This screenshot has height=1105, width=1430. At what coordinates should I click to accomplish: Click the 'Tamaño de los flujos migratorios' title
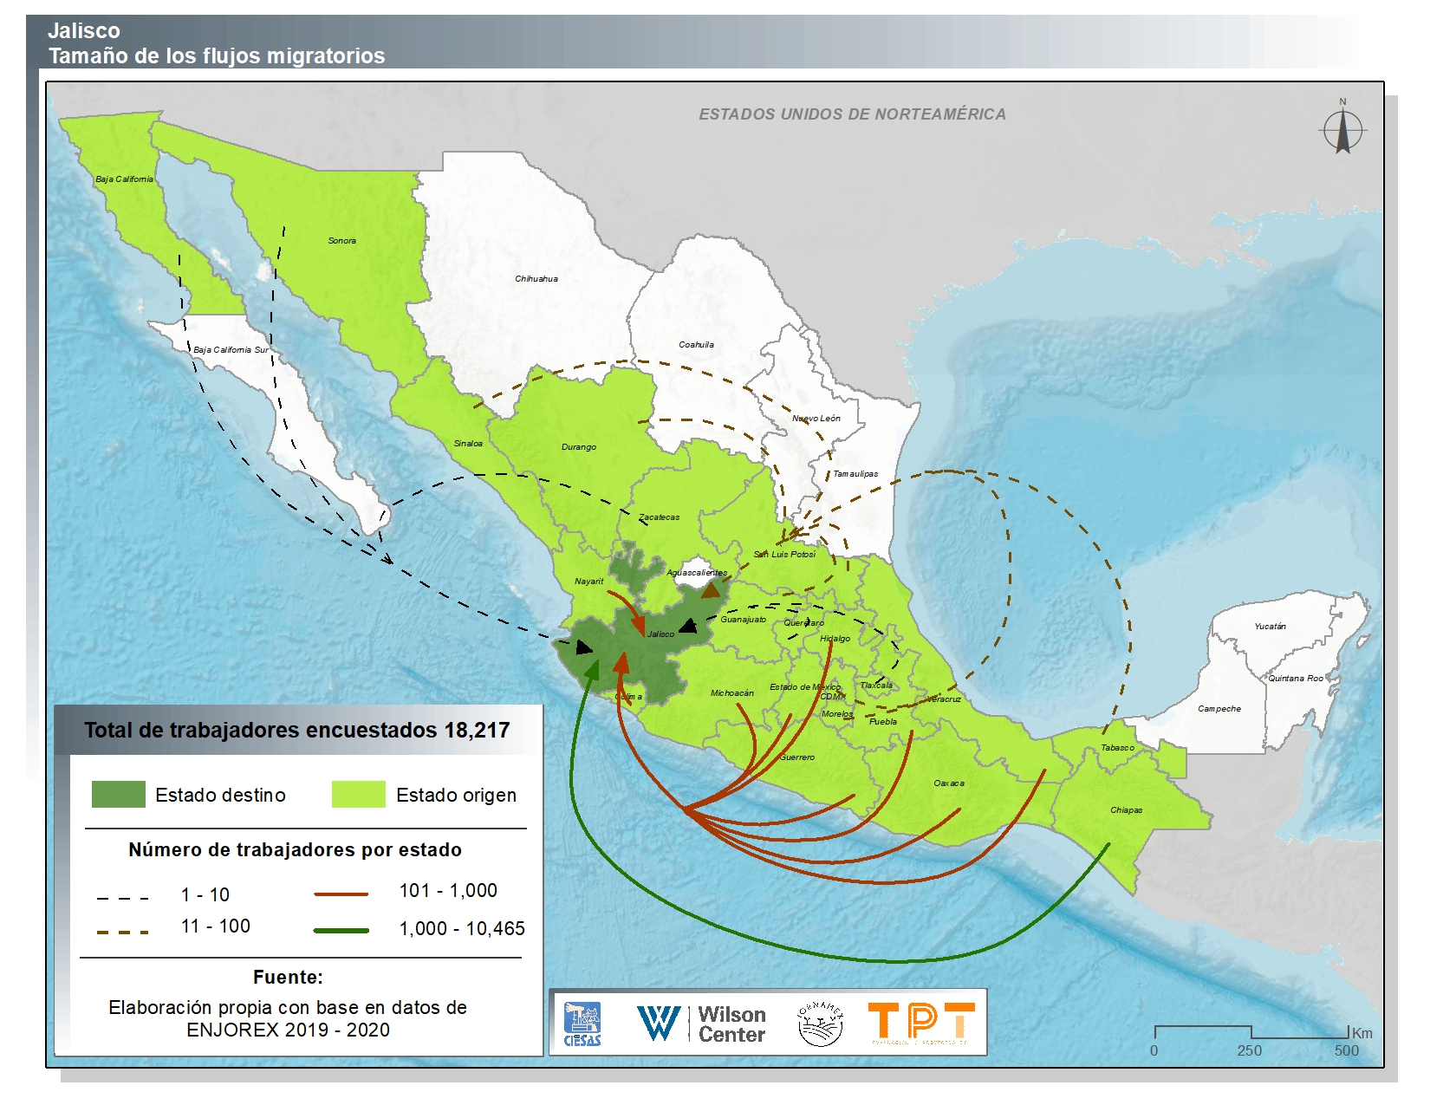217,56
